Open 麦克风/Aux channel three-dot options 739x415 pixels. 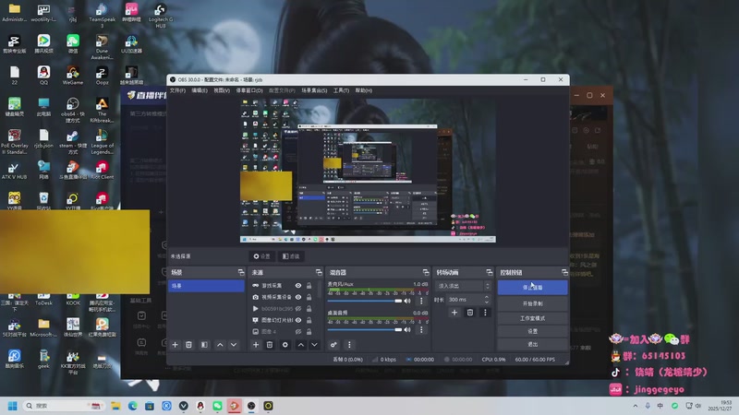(x=421, y=301)
